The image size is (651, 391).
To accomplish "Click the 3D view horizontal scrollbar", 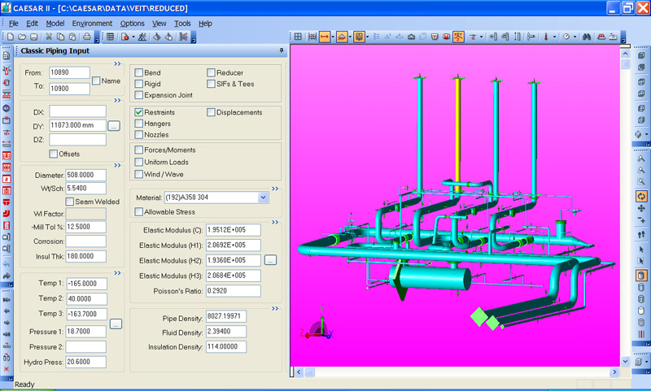I will click(x=456, y=372).
